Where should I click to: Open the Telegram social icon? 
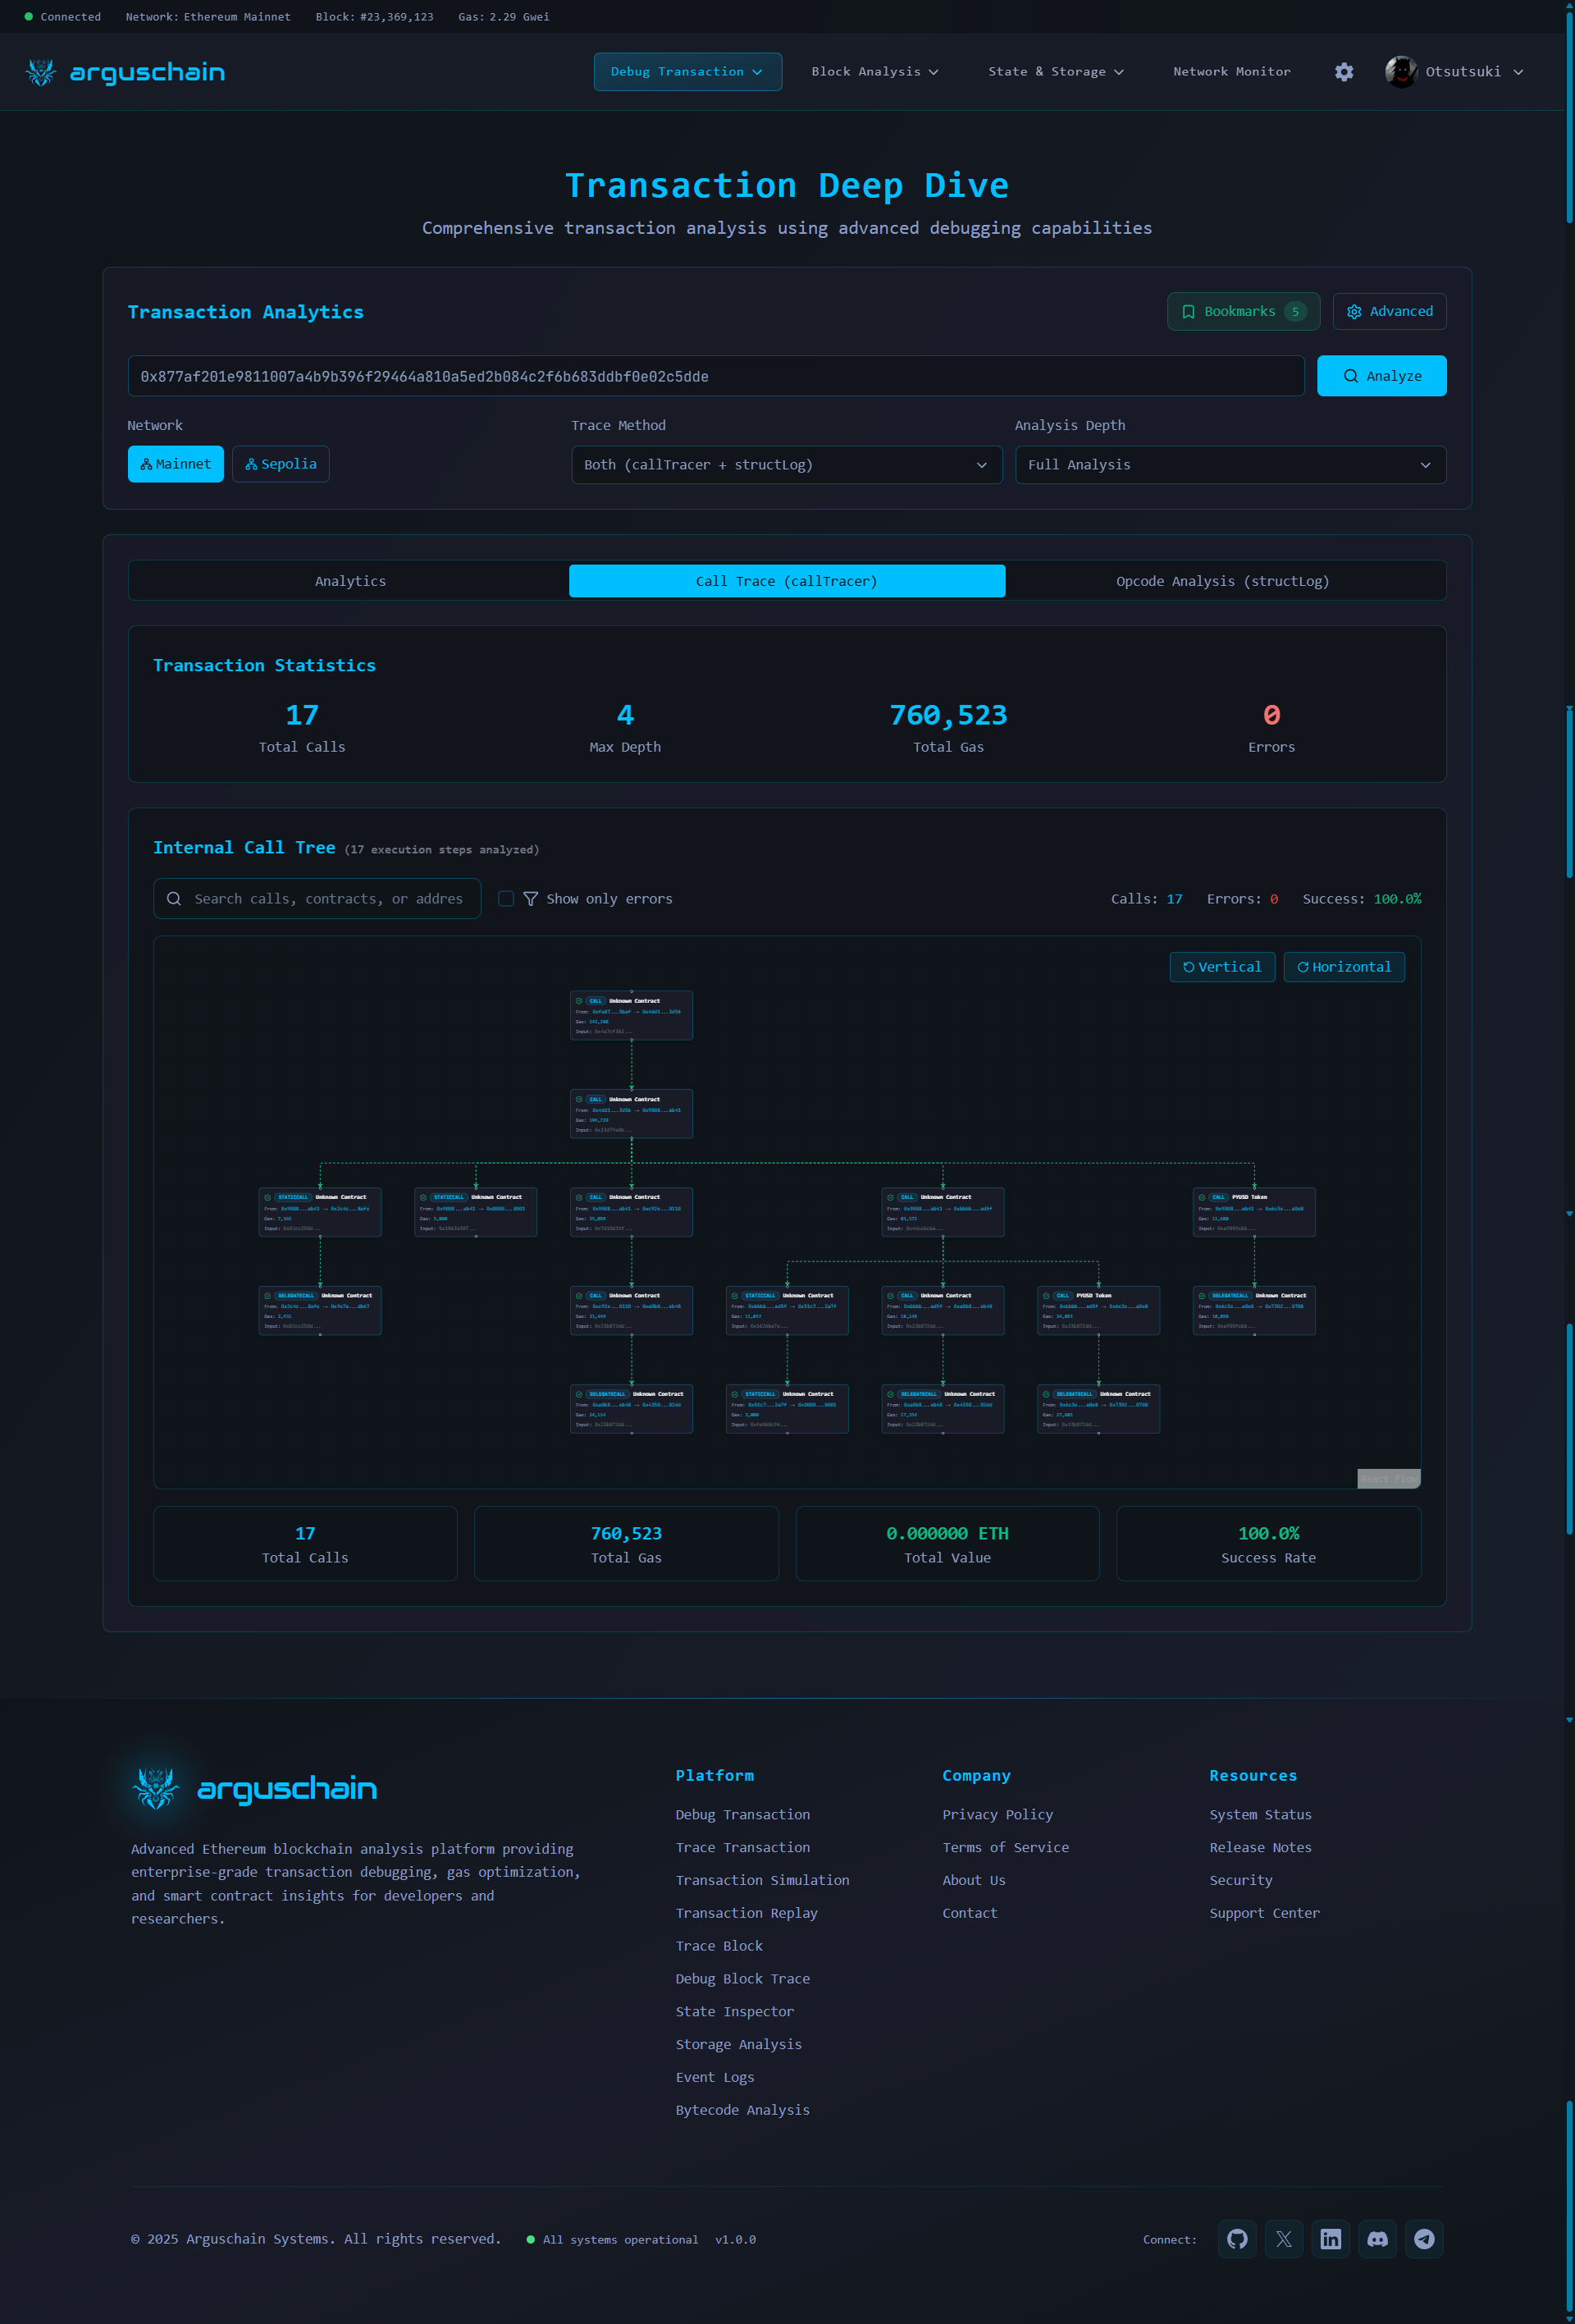1424,2239
